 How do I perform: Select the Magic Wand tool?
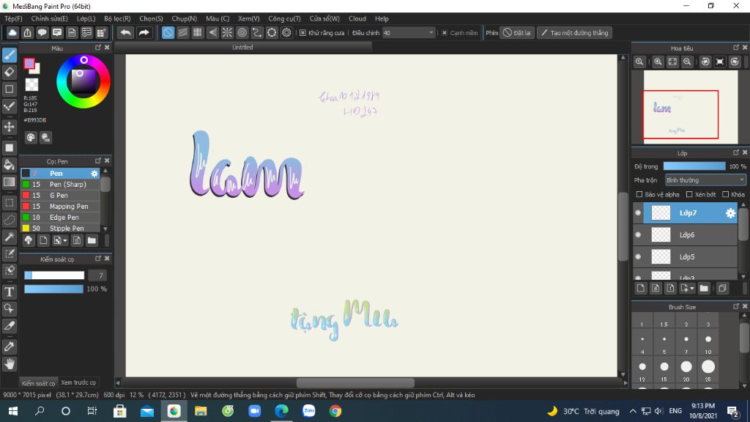[9, 237]
